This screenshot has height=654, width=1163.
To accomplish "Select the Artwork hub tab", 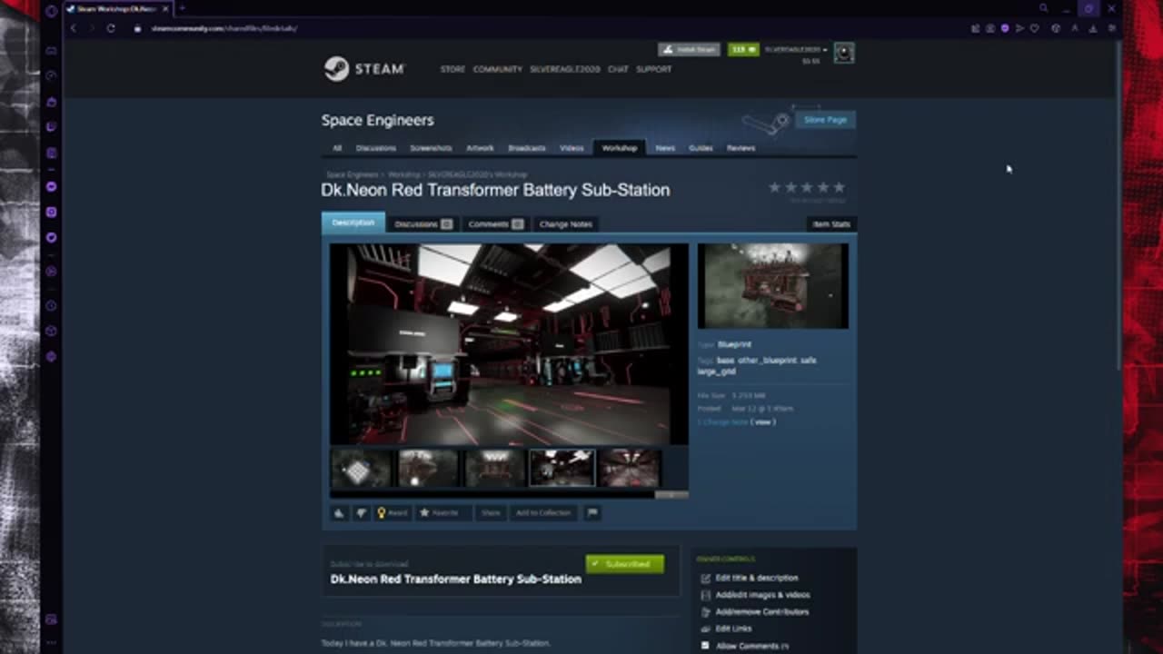I will click(x=480, y=148).
